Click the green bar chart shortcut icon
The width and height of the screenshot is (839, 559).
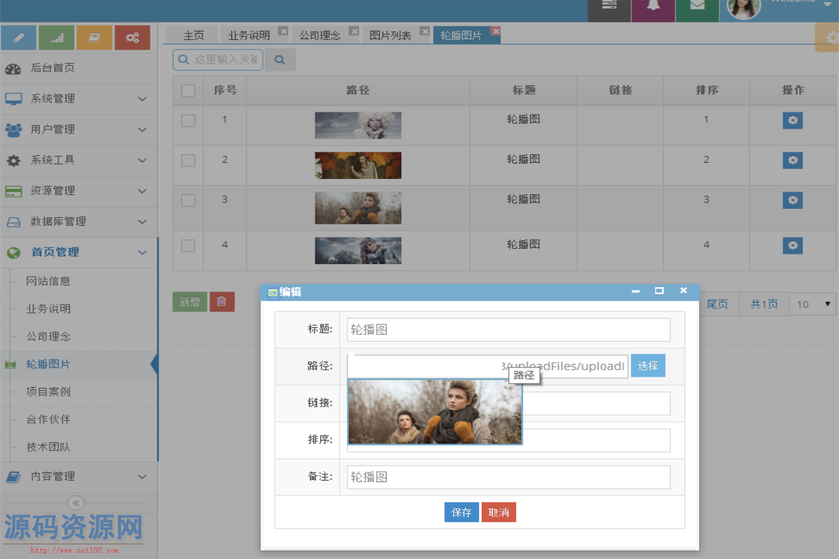click(x=57, y=38)
